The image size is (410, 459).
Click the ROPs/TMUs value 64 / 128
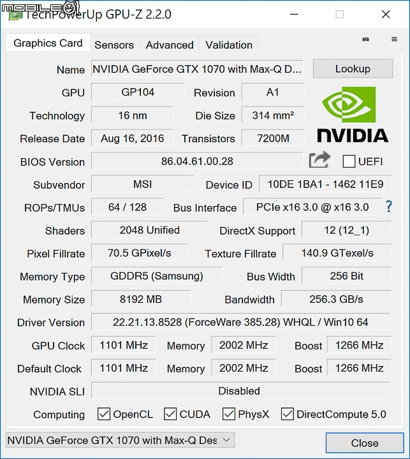tap(128, 207)
